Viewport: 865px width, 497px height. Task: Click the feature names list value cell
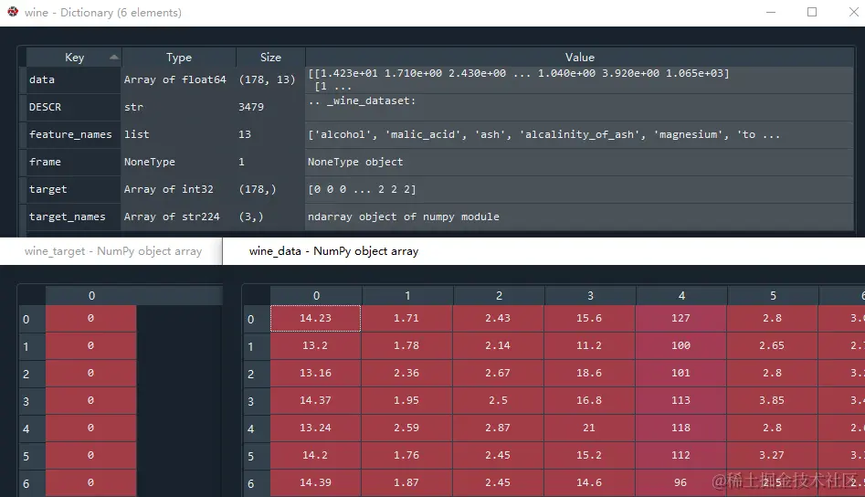pos(579,134)
